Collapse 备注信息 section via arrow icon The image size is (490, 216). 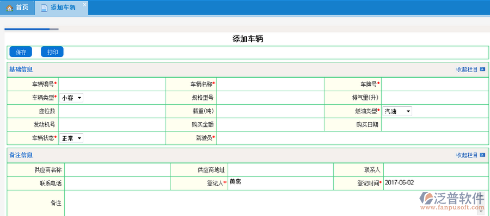coord(482,155)
